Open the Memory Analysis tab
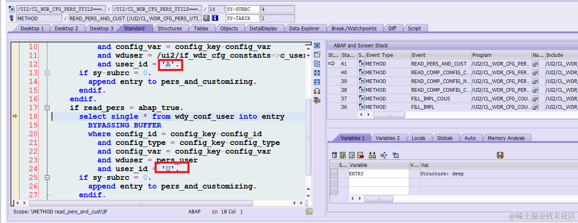Screen dimensions: 578x223 click(506, 138)
